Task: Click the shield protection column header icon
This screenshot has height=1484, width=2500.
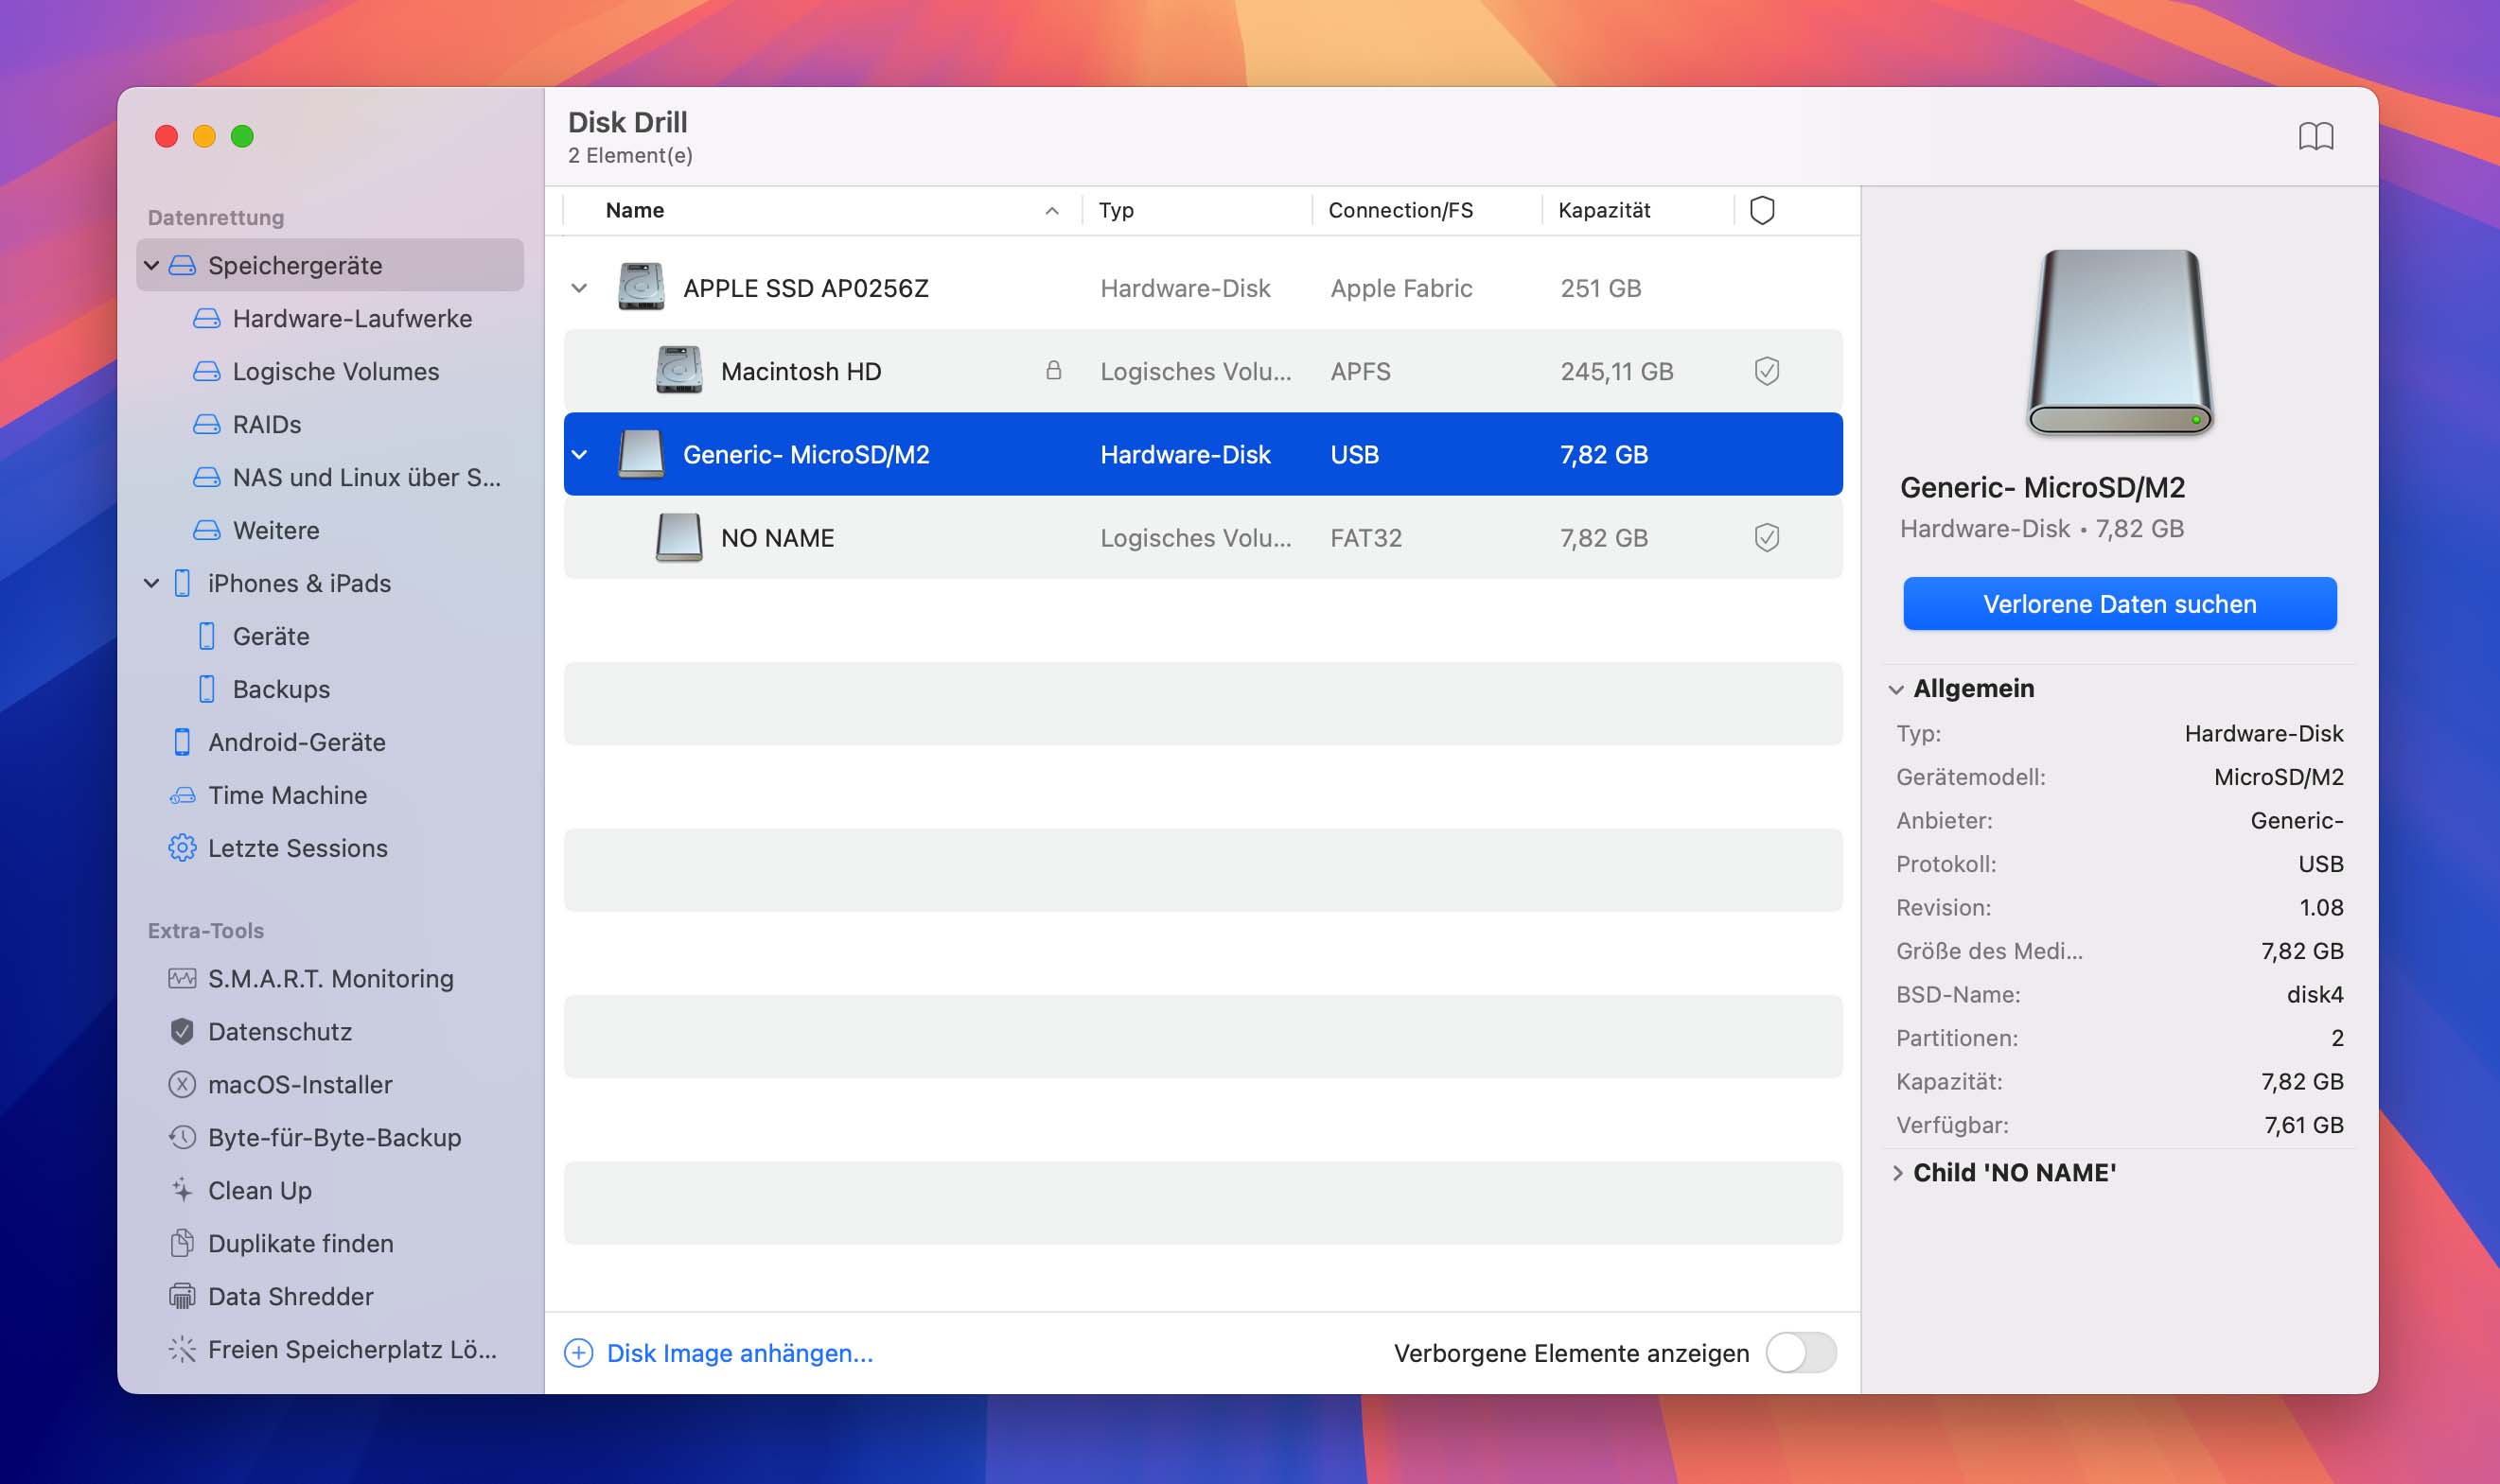Action: click(x=1763, y=210)
